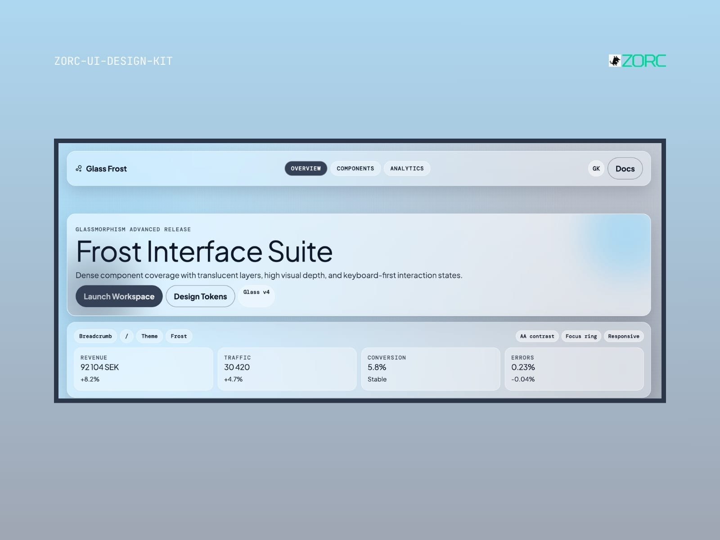Click the Frost breadcrumb chip
720x540 pixels.
pos(179,336)
